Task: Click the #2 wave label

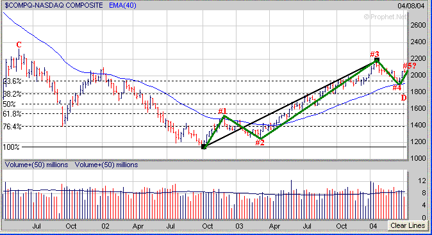Action: click(260, 143)
